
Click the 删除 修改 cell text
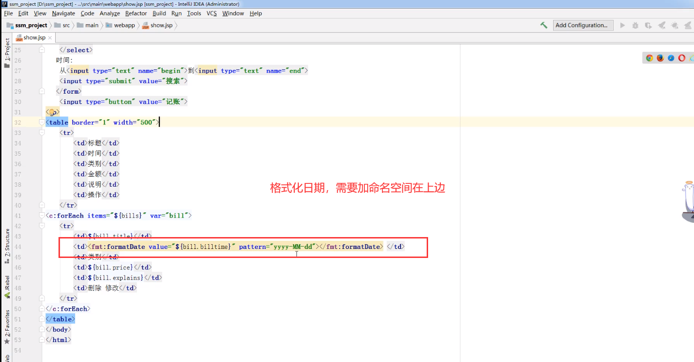[x=103, y=288]
